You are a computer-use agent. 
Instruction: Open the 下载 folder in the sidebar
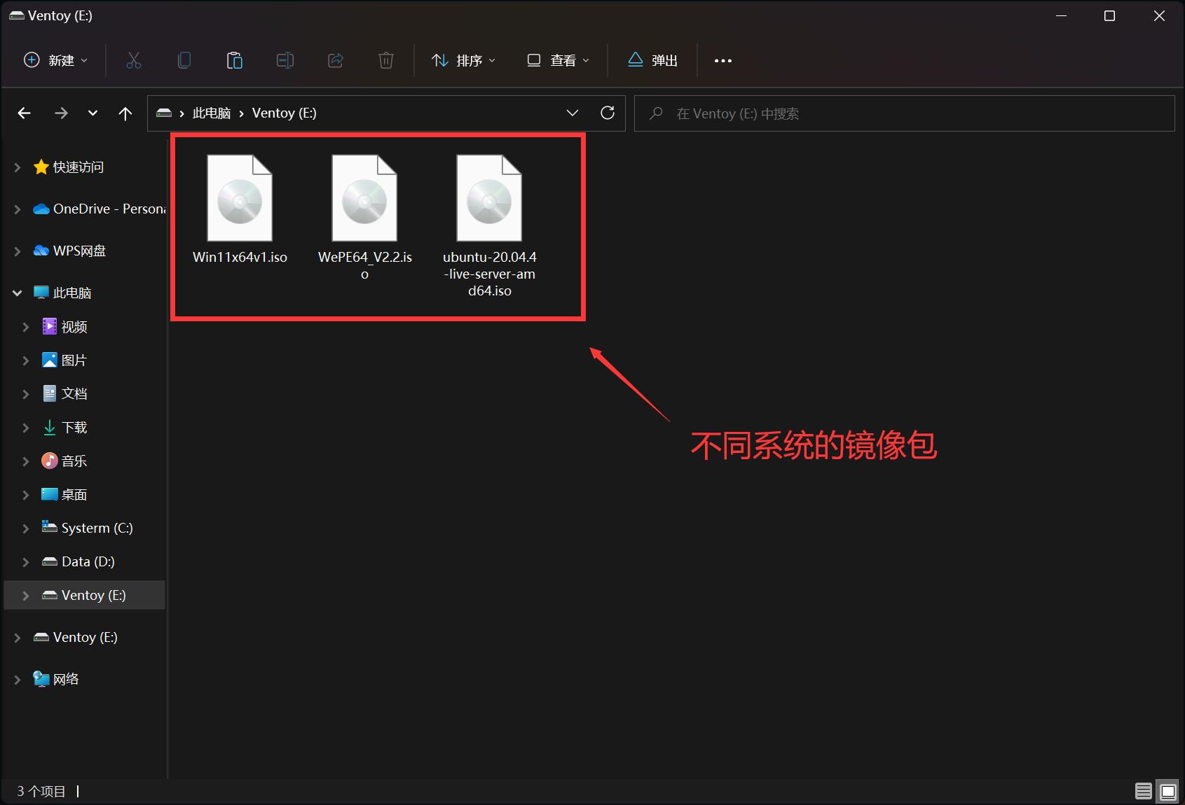(73, 427)
